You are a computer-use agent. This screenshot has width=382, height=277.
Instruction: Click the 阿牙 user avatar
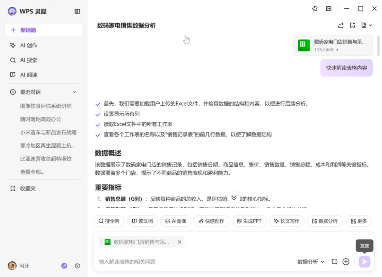(12, 266)
